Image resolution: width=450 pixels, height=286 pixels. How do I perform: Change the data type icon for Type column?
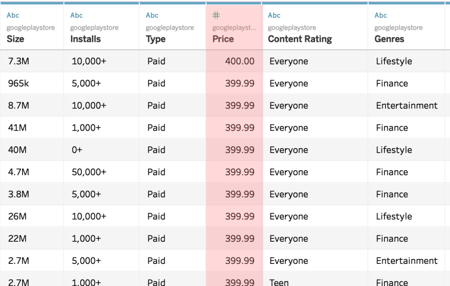click(152, 15)
